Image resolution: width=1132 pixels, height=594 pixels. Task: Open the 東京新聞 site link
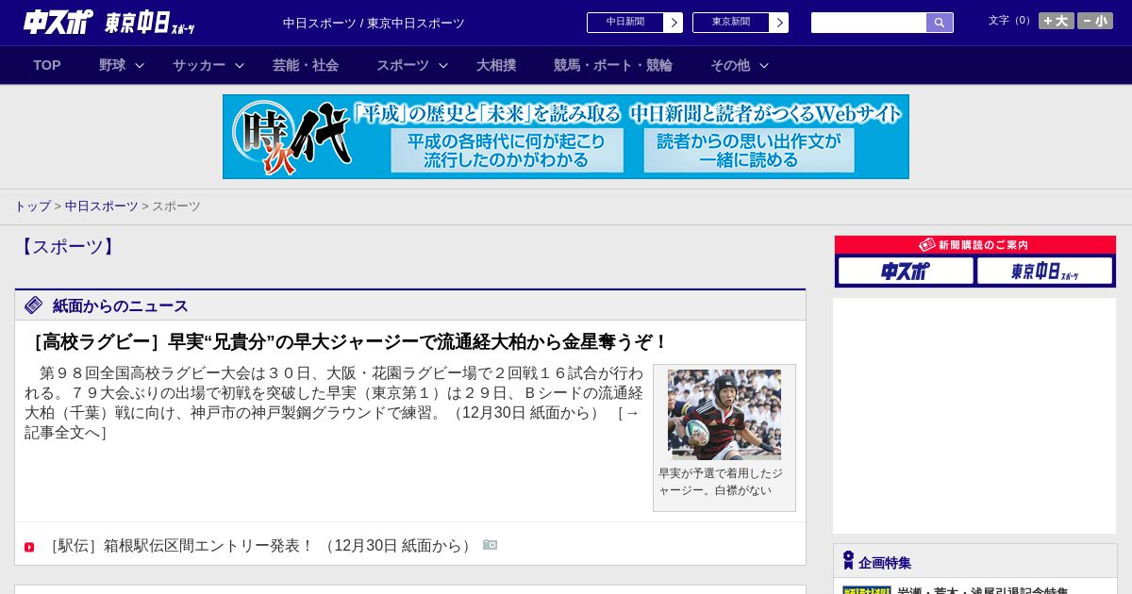pos(731,23)
